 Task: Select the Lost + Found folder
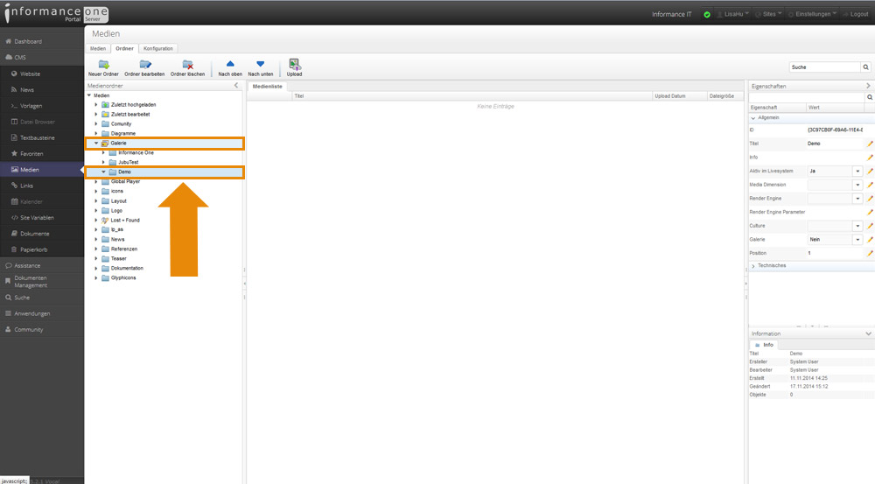tap(125, 221)
